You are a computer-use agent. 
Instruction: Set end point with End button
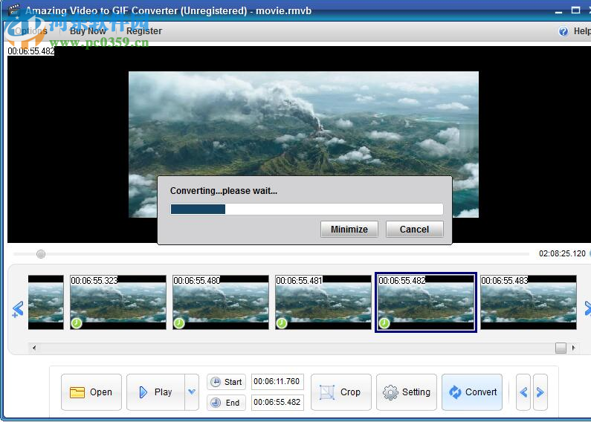click(x=226, y=403)
